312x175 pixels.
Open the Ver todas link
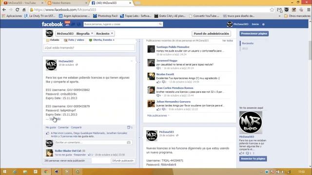tap(228, 40)
